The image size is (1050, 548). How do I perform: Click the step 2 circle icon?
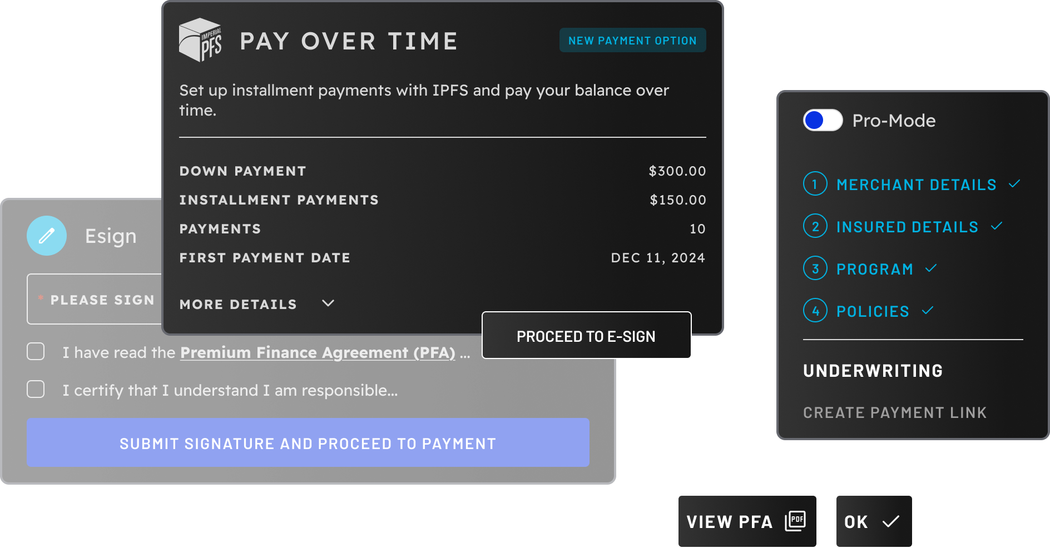tap(815, 226)
